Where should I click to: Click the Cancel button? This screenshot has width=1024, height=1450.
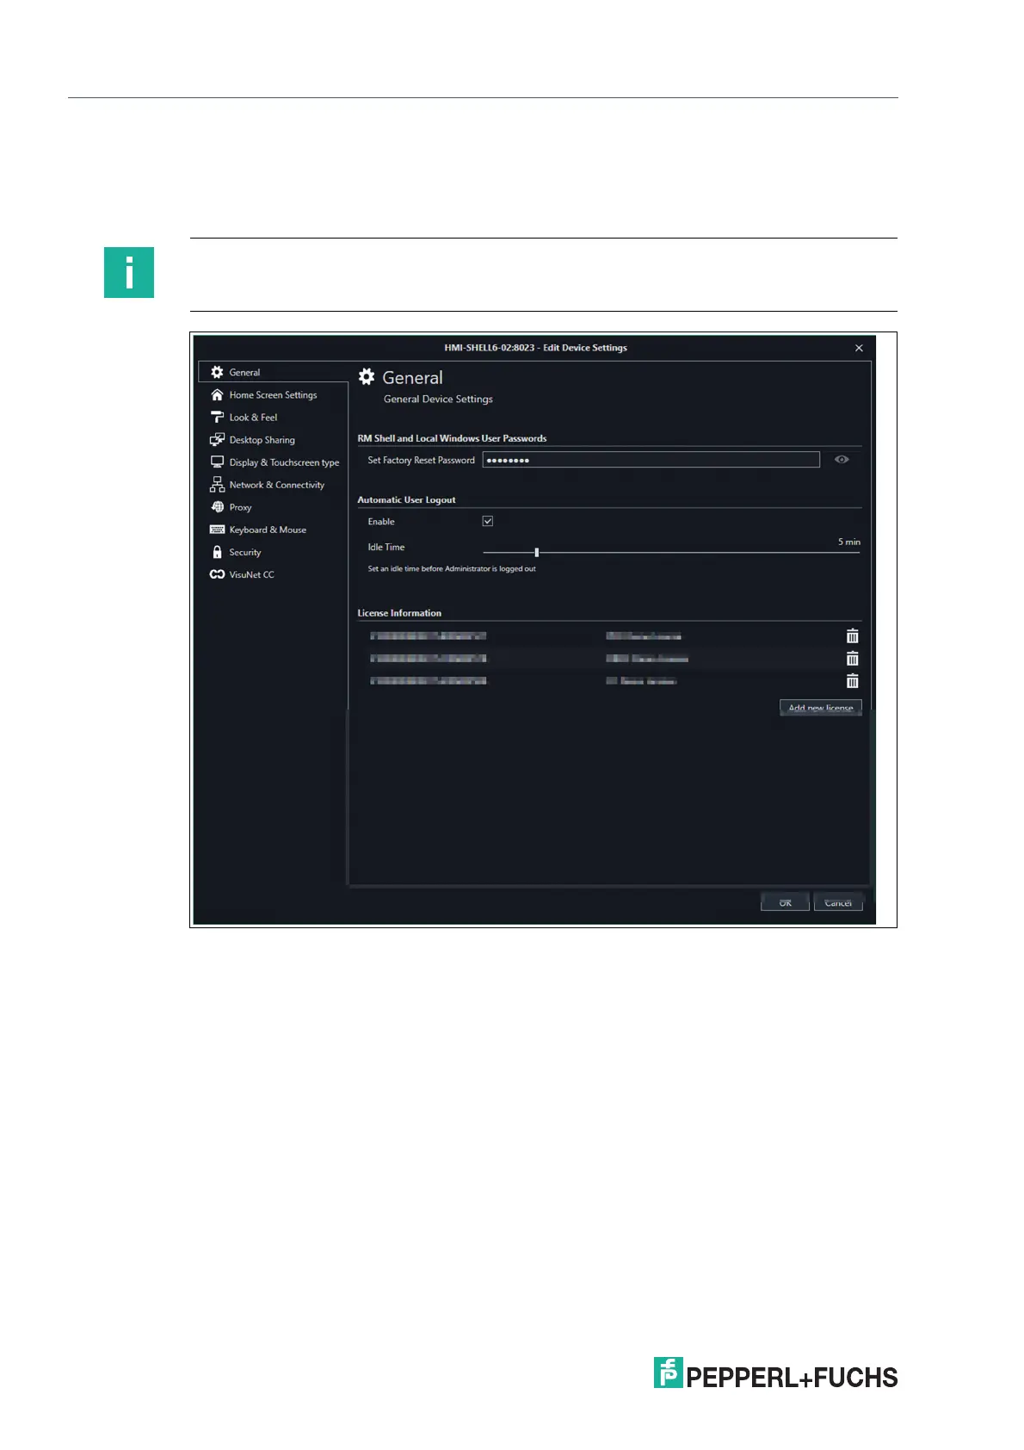pyautogui.click(x=838, y=902)
